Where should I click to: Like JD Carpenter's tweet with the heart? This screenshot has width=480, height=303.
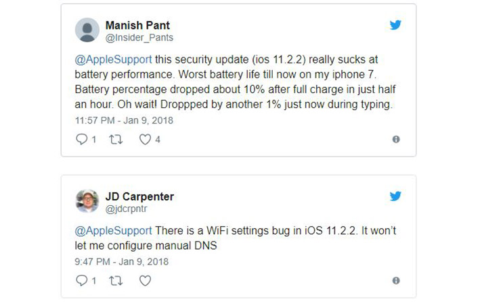pyautogui.click(x=144, y=280)
